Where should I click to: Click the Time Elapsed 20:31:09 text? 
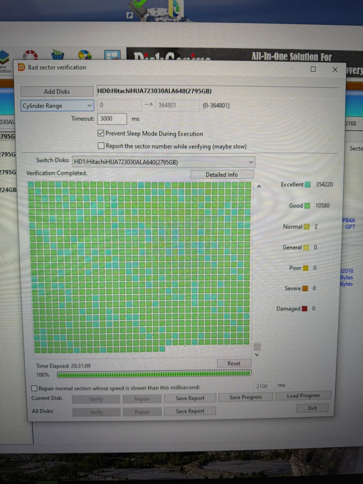point(63,366)
